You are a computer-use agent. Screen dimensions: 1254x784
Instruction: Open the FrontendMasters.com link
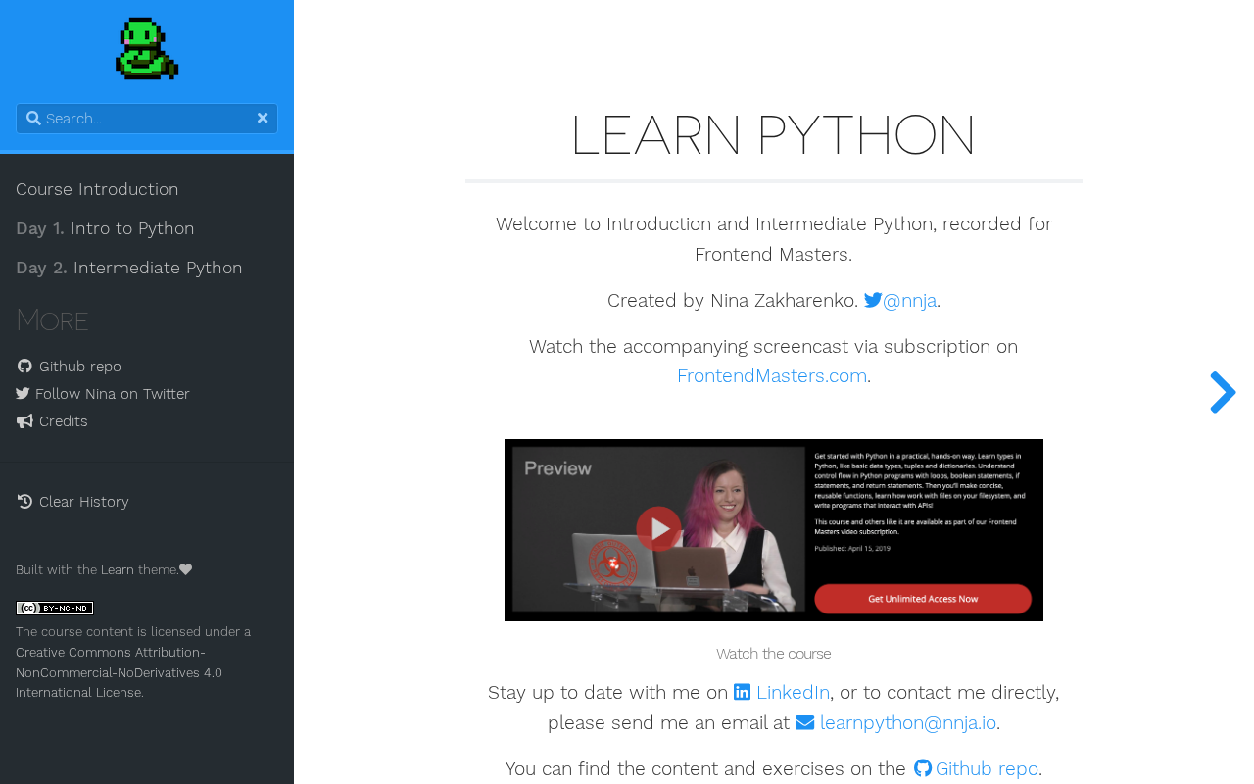coord(772,375)
